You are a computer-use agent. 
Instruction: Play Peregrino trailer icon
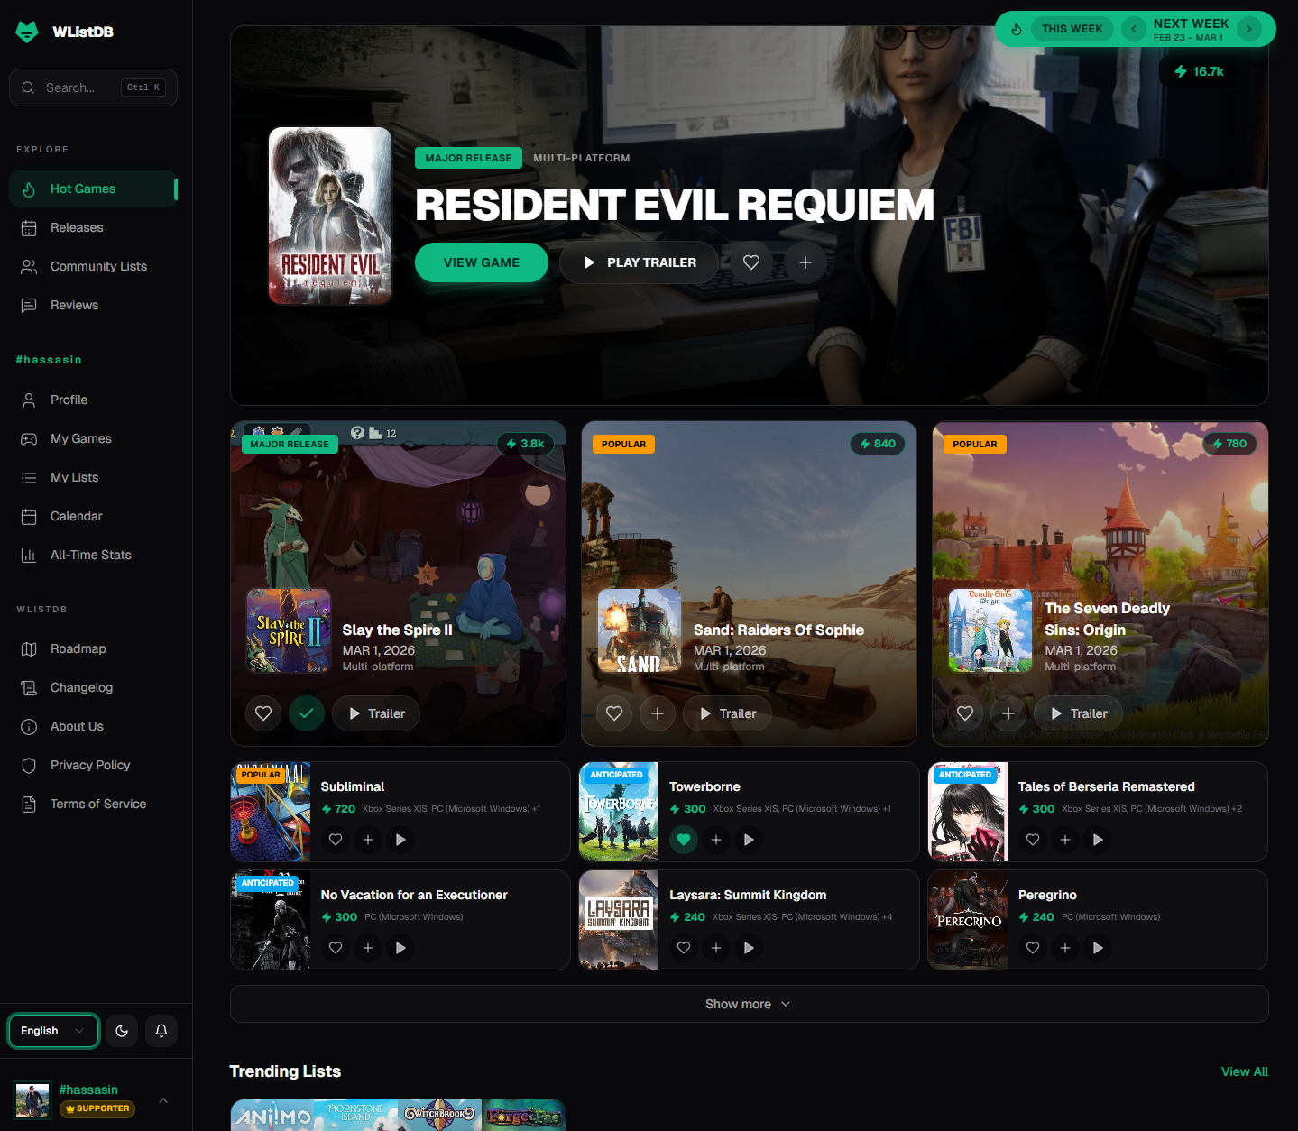point(1098,948)
